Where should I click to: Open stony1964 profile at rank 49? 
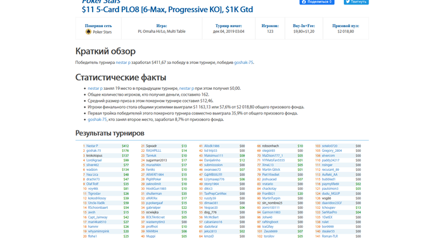click(x=211, y=184)
